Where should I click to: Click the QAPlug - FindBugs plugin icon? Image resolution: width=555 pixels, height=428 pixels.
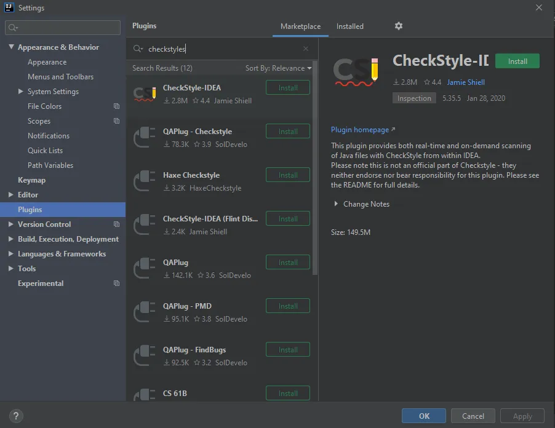[145, 356]
